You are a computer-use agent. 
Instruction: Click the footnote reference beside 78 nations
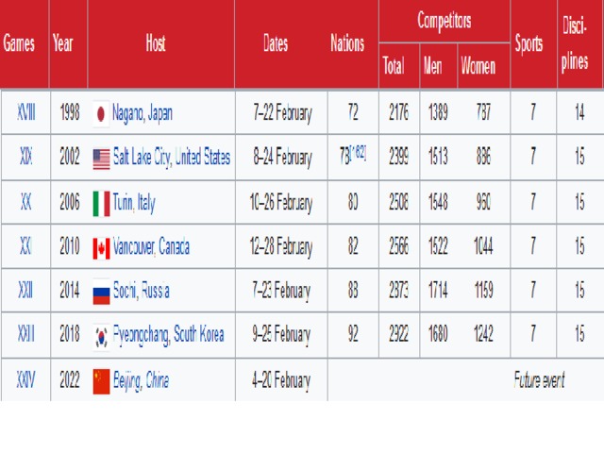[358, 153]
